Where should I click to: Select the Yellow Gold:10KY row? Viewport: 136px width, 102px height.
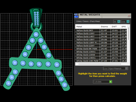click(101, 33)
